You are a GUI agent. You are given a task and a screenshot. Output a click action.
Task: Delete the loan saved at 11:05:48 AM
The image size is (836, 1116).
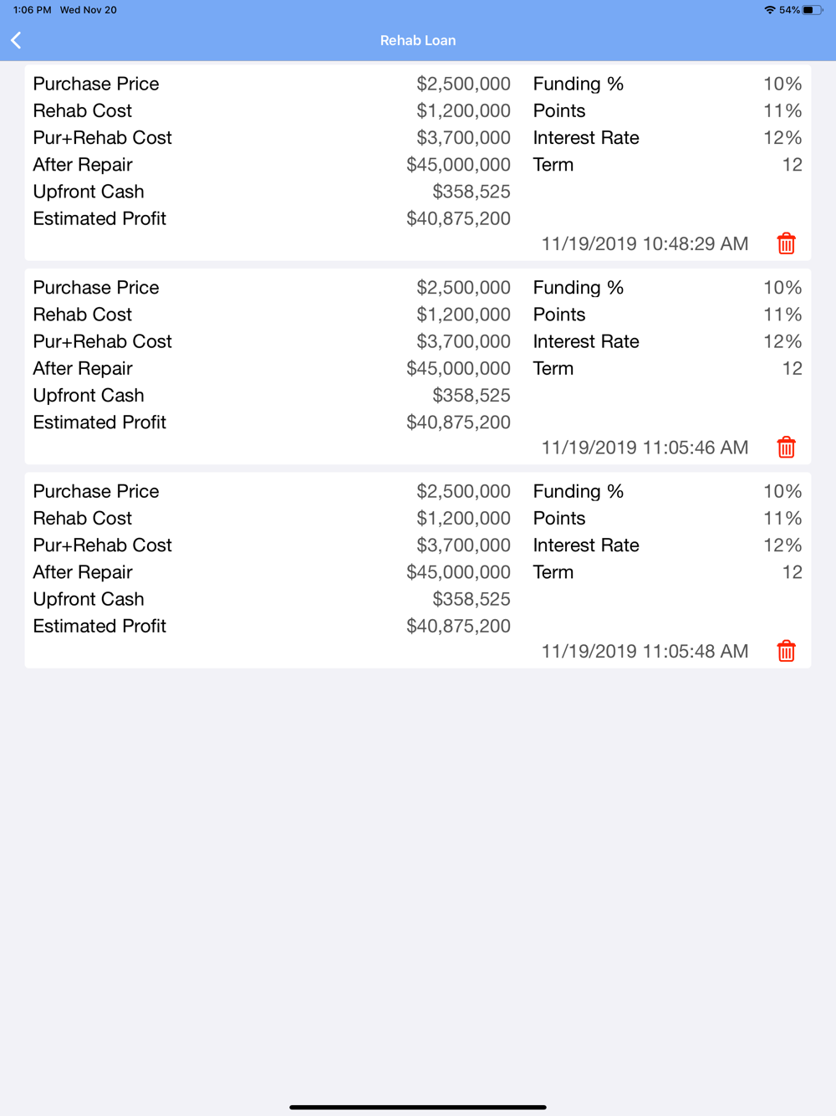tap(786, 651)
